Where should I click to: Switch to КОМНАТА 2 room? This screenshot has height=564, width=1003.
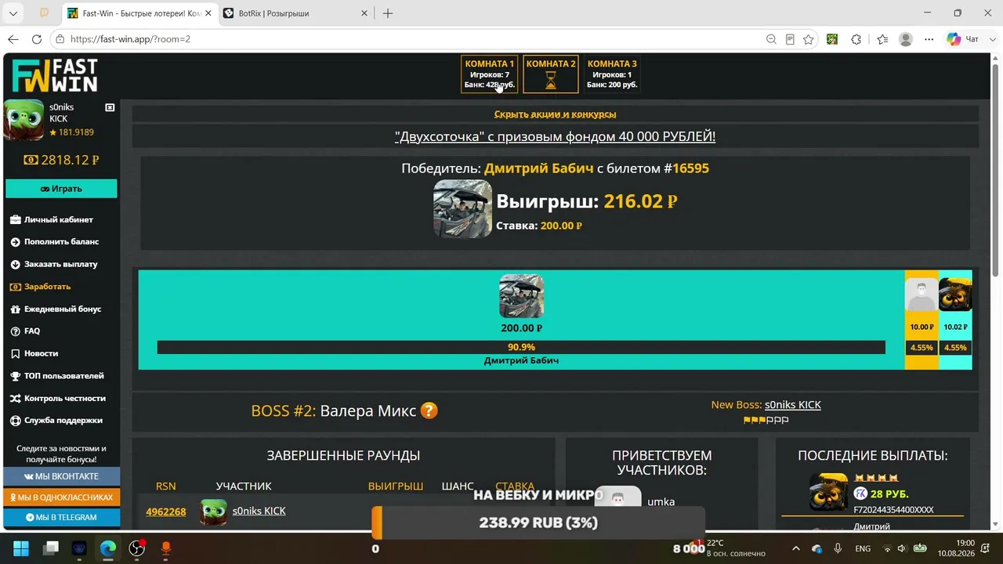coord(551,74)
